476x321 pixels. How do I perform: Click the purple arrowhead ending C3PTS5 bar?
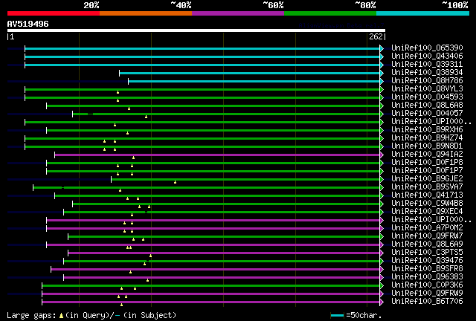(x=382, y=253)
